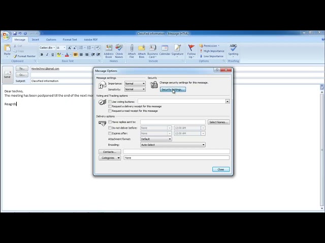Click the Contacts button
325x243 pixels.
click(x=110, y=152)
